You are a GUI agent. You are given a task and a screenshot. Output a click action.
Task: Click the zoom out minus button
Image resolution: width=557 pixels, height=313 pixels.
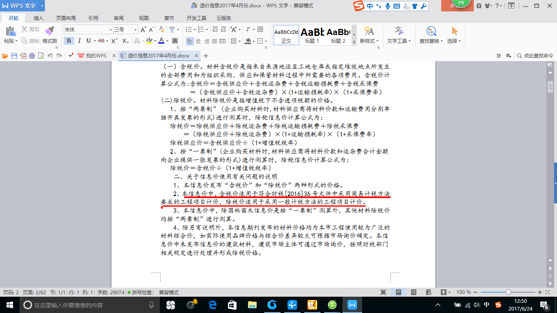(x=476, y=292)
